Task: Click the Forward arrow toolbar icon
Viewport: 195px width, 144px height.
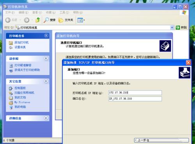Action: tap(27, 20)
